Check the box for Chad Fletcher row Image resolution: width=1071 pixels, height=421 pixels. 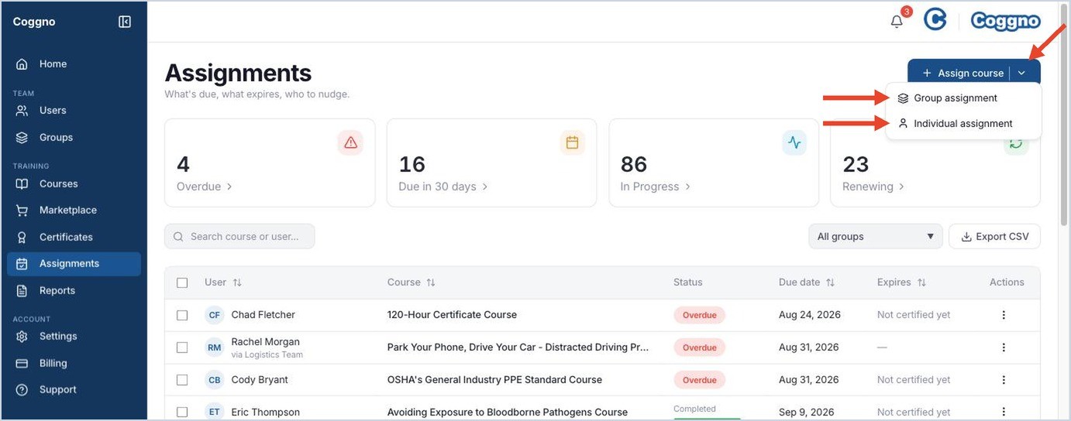click(x=182, y=315)
